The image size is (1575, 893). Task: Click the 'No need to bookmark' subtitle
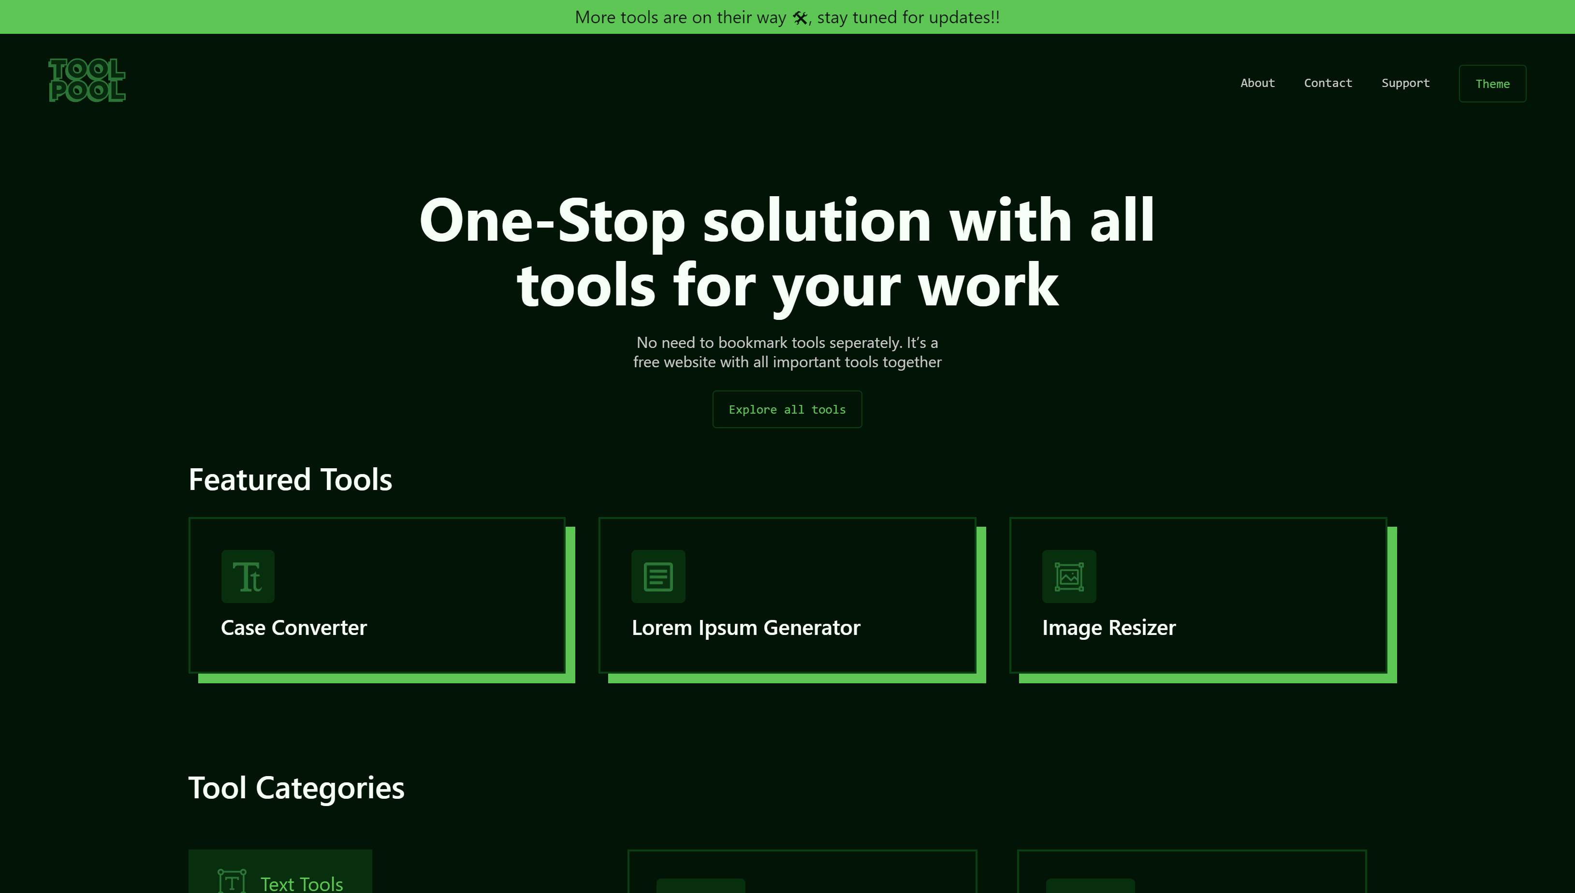[787, 352]
